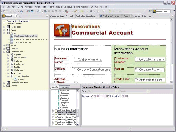Collapse the Contractor Sales.nsf database tree
This screenshot has width=176, height=132.
click(x=4, y=22)
